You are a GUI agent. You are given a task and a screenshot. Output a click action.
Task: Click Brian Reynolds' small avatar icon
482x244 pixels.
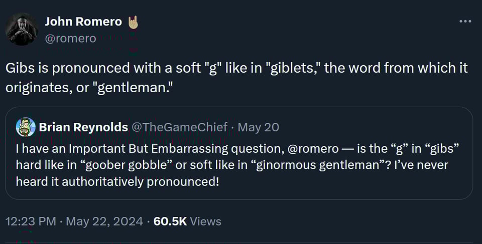[25, 127]
